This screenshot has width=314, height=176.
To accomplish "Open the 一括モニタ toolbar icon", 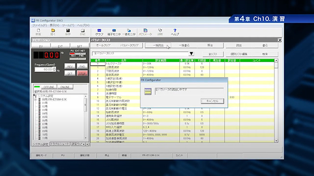I will (x=129, y=32).
